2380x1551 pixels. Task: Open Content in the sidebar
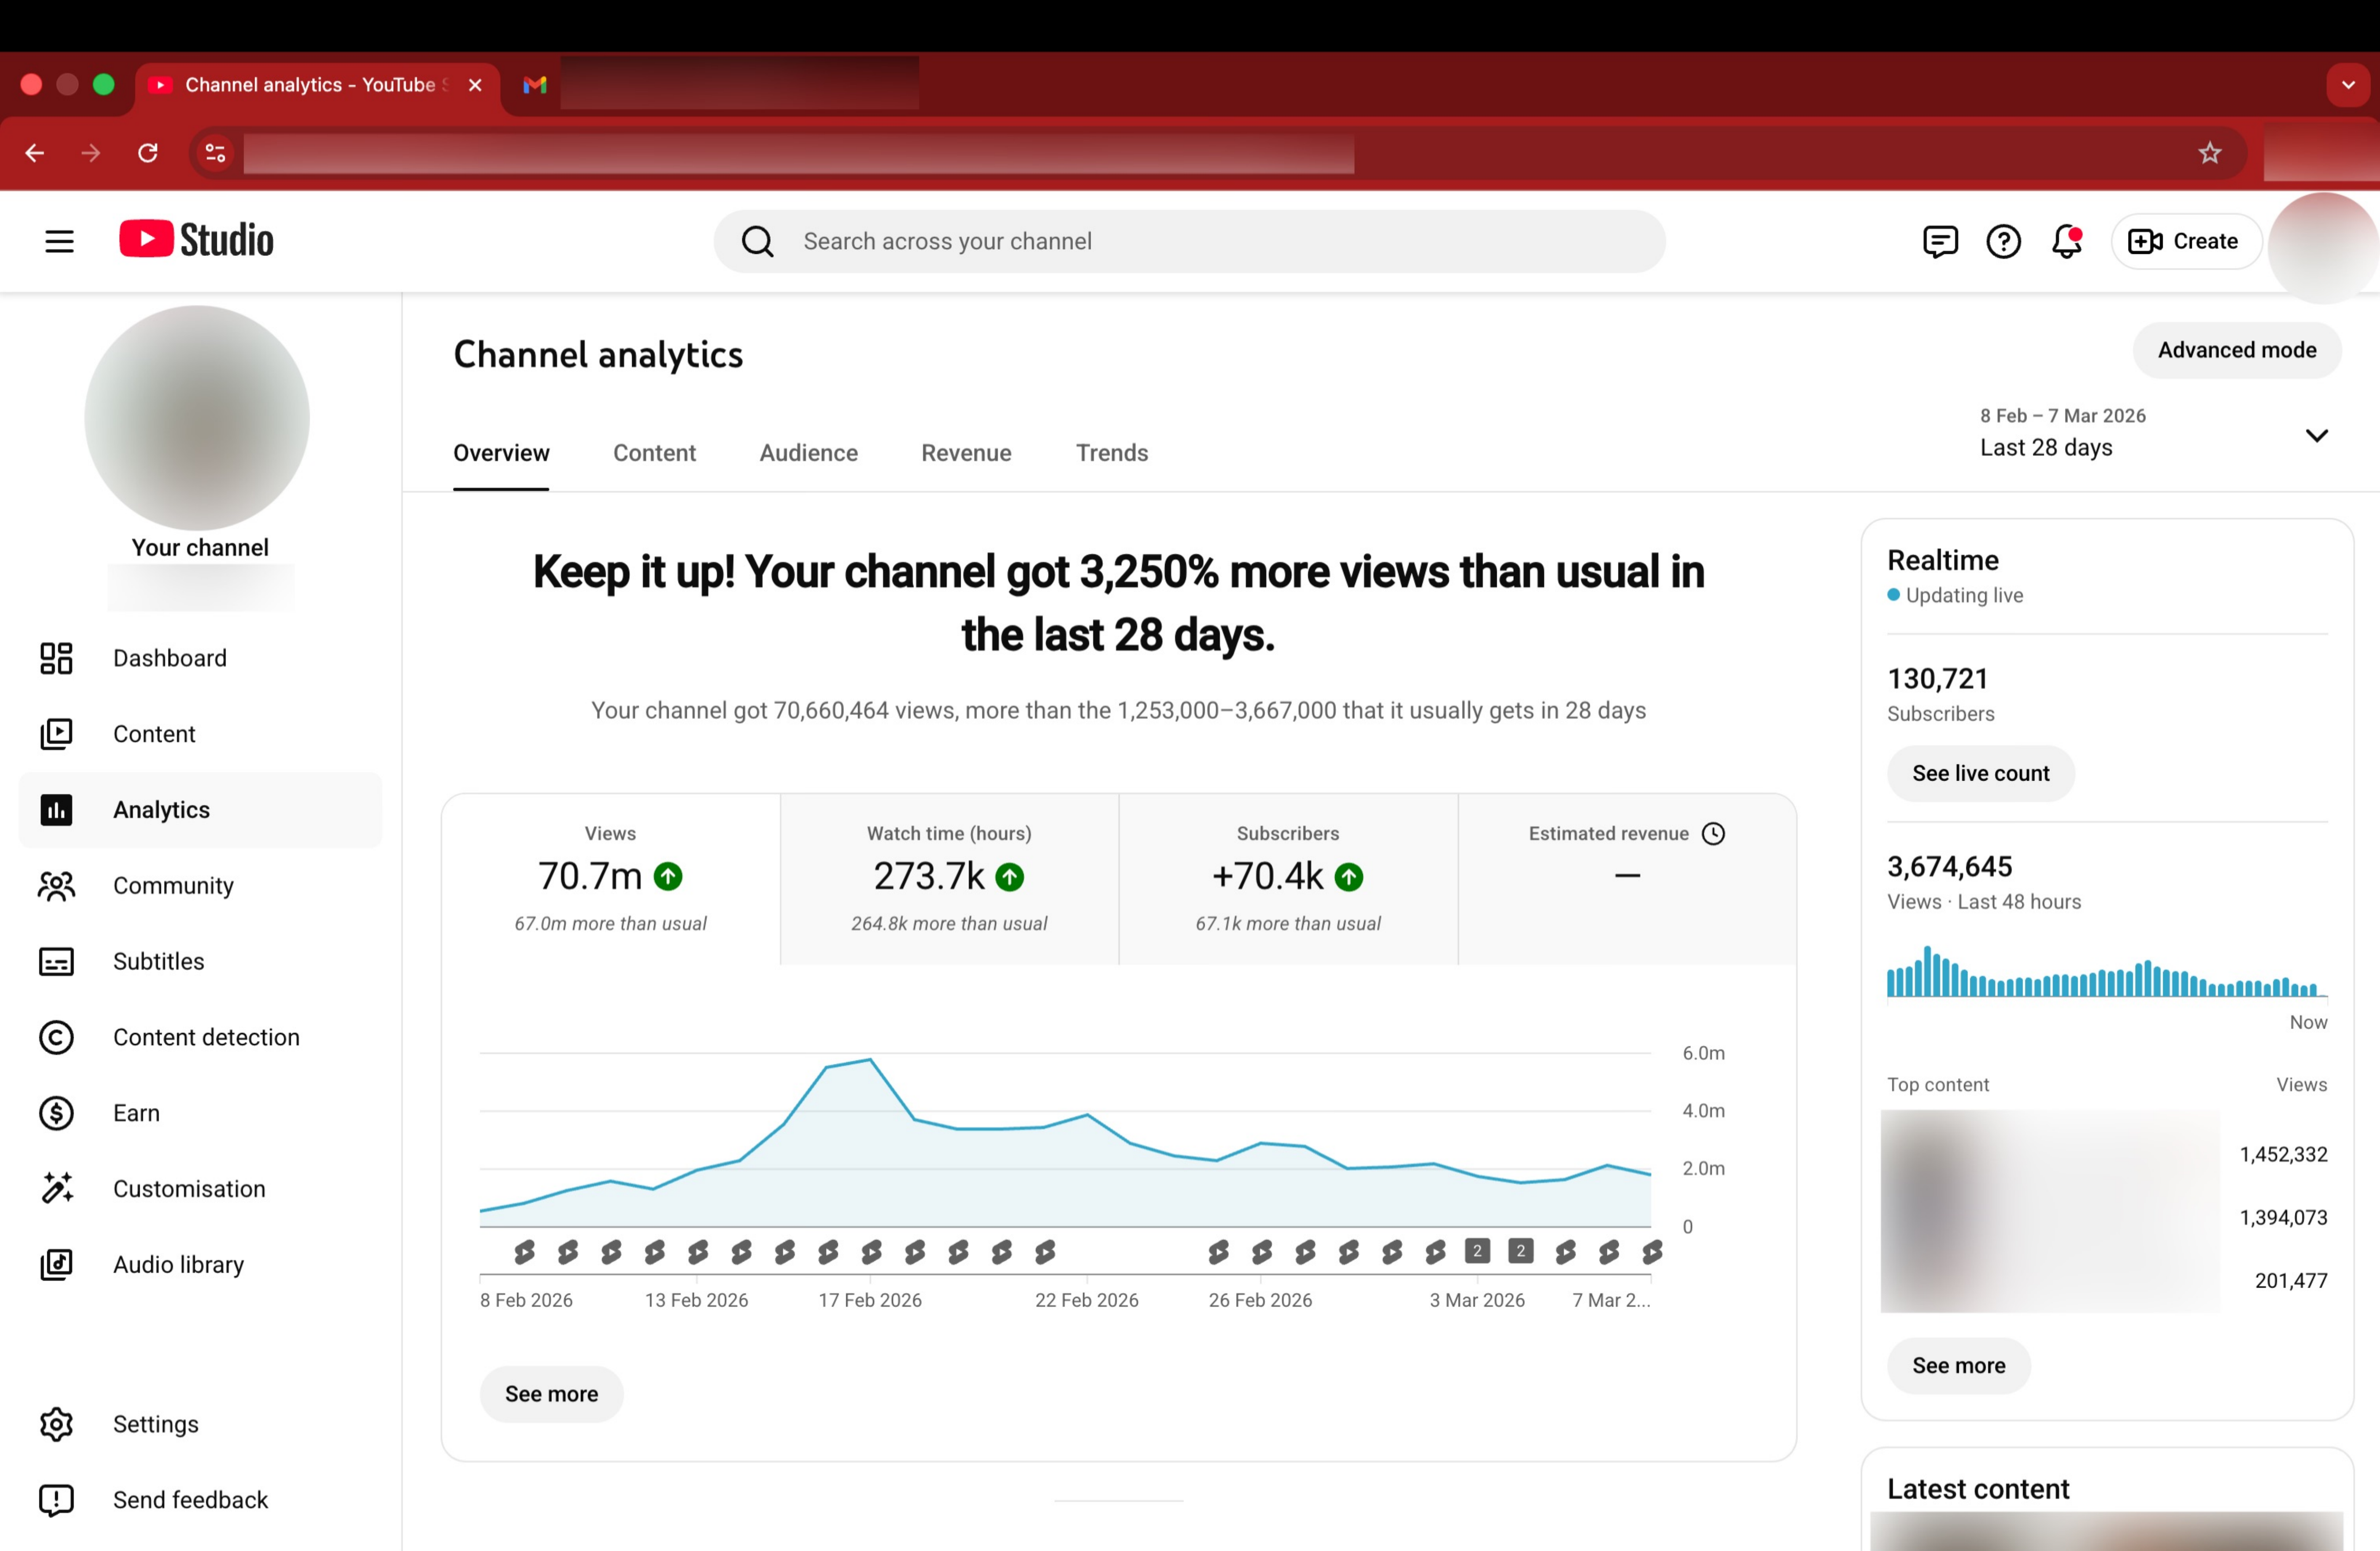point(200,734)
